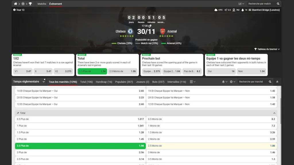Select the Matchs menu item
The height and width of the screenshot is (165, 294).
pos(42,4)
